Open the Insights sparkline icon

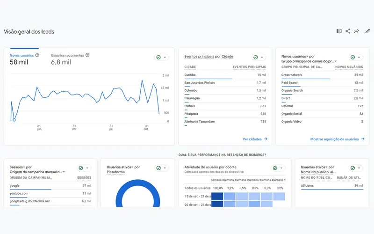point(357,31)
